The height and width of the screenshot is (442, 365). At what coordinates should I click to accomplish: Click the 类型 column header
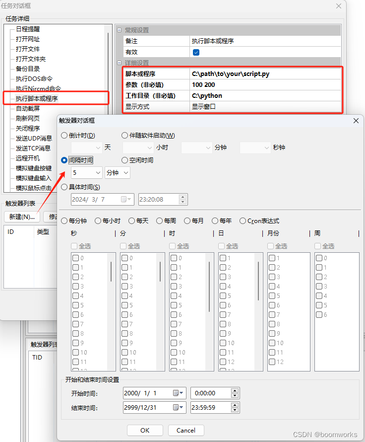45,232
